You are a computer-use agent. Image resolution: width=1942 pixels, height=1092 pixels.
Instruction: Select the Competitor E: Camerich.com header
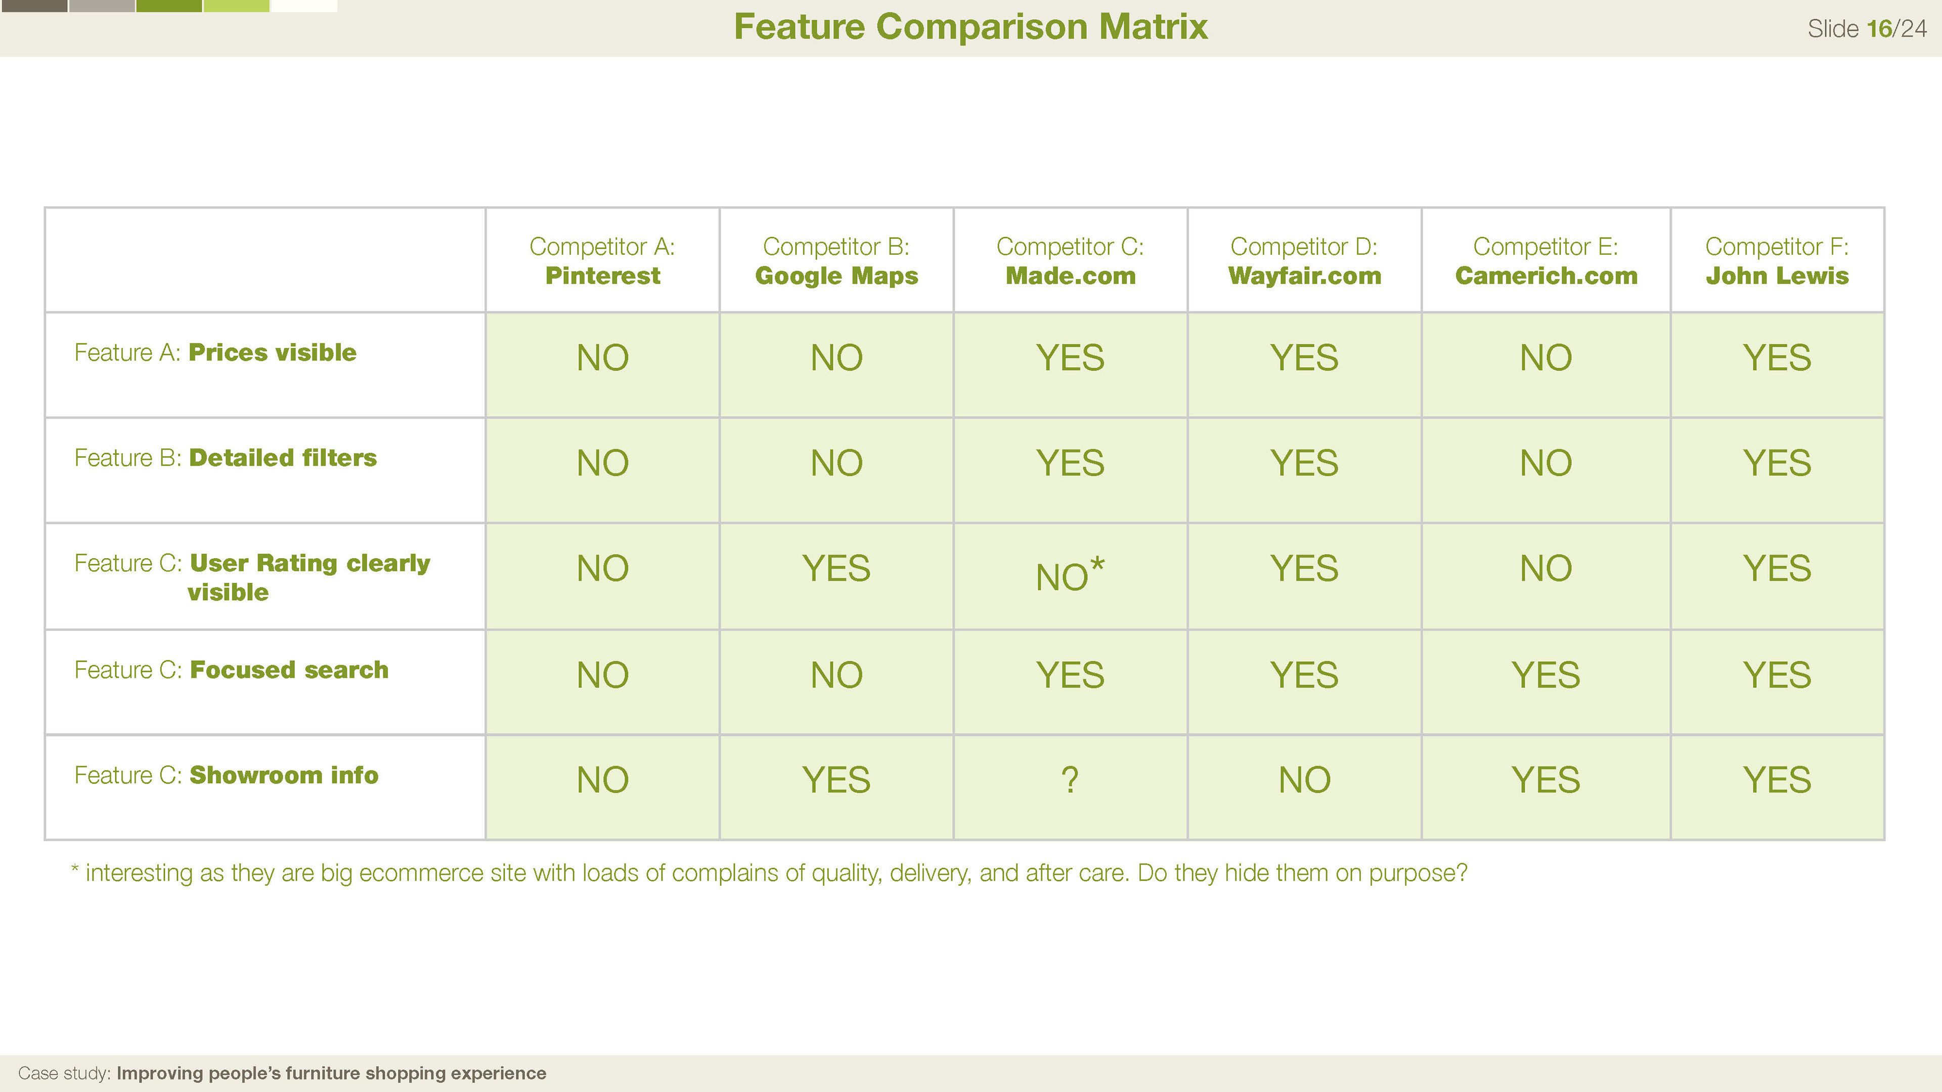point(1546,260)
